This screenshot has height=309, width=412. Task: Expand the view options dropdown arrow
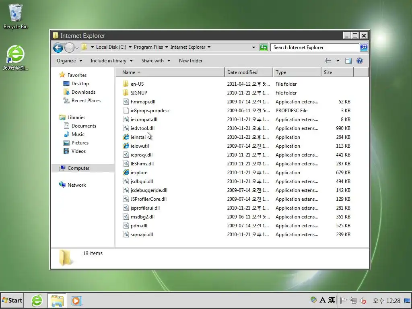click(338, 61)
